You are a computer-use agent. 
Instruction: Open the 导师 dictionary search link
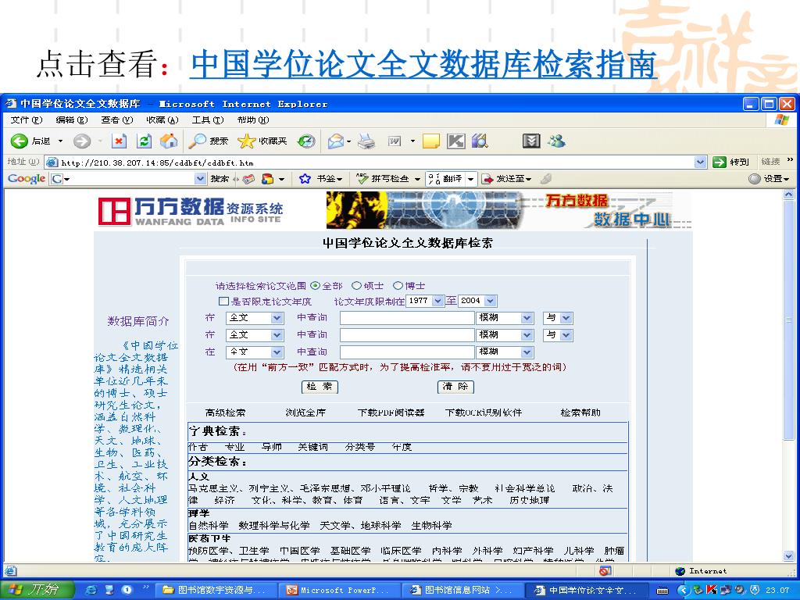point(271,447)
